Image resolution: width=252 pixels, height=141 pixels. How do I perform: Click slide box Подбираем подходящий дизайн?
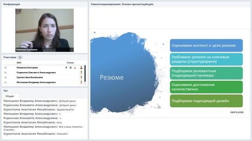point(206,101)
